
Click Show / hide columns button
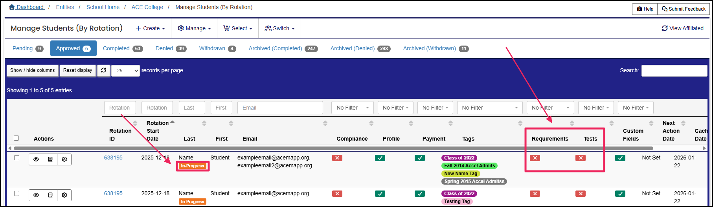point(33,70)
